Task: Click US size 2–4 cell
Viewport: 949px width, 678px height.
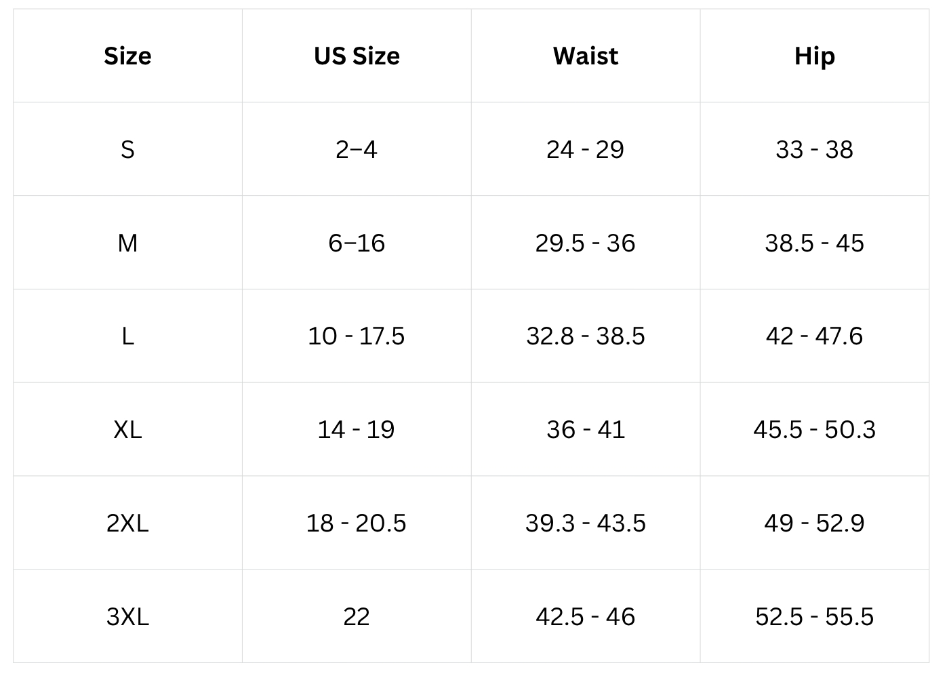Action: click(357, 149)
